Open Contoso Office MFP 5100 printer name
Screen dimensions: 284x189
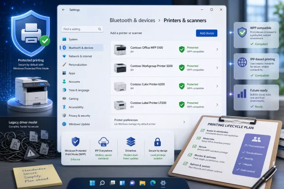pos(147,48)
